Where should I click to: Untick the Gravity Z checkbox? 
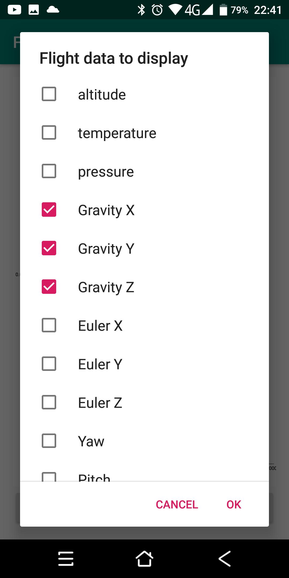(x=49, y=287)
